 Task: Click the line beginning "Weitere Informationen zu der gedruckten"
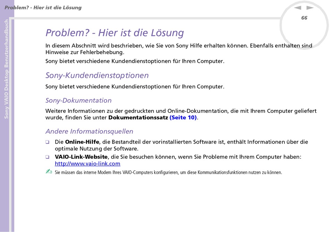[x=181, y=111]
